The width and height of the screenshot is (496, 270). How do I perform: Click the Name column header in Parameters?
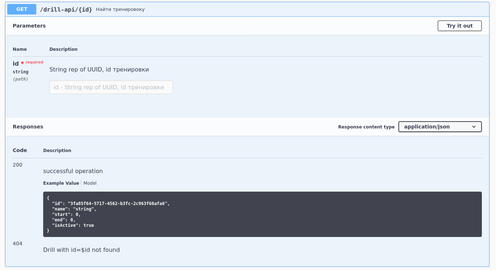point(20,49)
